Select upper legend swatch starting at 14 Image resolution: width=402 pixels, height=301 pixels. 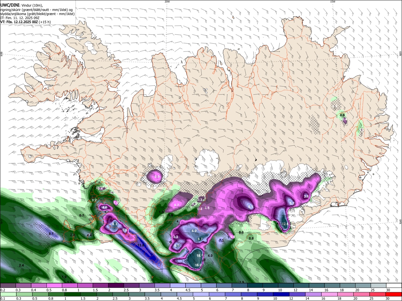tap(317, 286)
